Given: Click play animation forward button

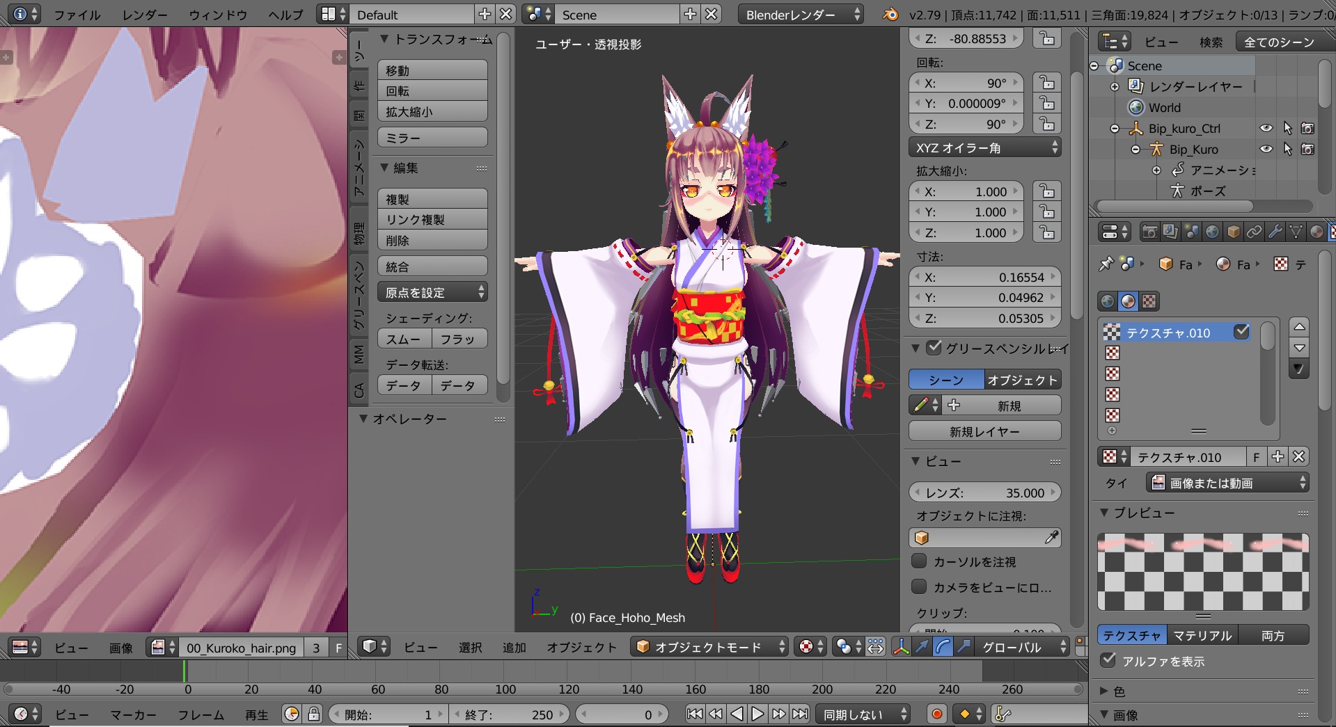Looking at the screenshot, I should (x=757, y=714).
